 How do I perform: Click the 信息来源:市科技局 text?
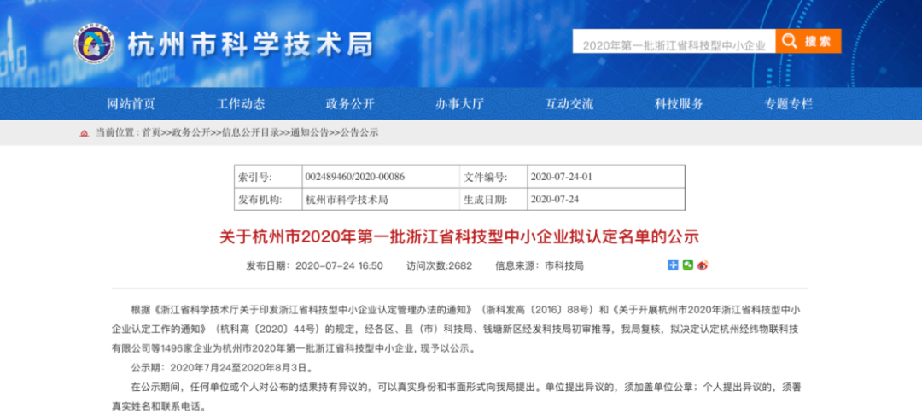tap(540, 265)
